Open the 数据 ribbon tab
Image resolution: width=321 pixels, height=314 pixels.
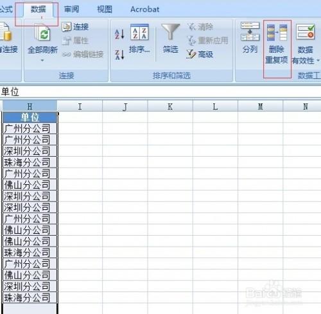pyautogui.click(x=38, y=10)
